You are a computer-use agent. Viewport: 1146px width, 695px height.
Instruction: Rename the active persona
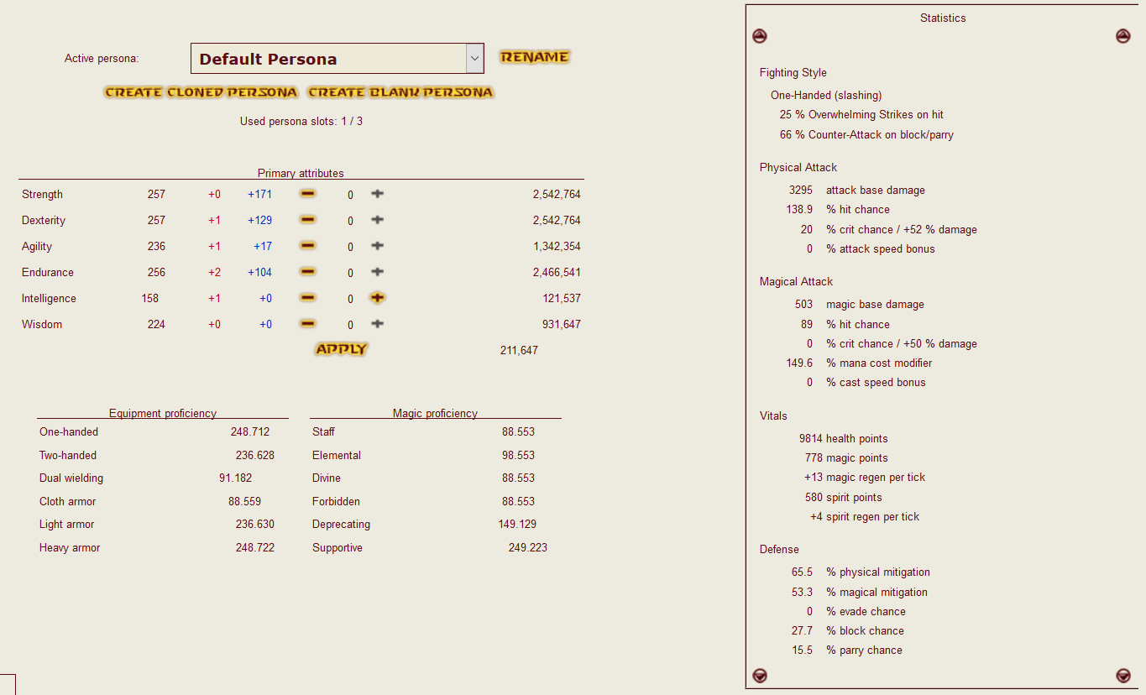click(535, 57)
